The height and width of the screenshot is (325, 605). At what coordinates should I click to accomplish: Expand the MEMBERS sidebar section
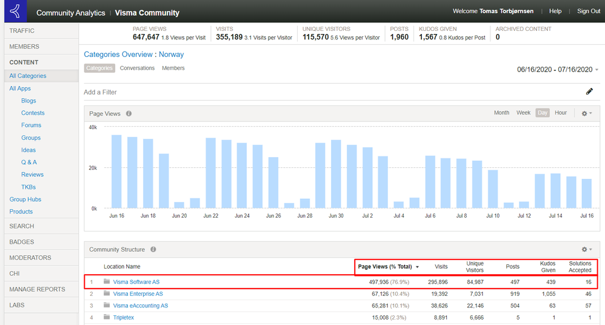41,46
